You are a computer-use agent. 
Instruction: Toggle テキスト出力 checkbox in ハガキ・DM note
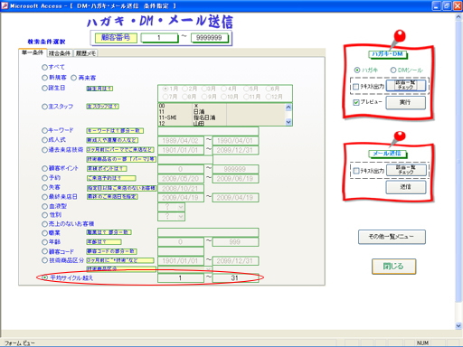coord(356,87)
